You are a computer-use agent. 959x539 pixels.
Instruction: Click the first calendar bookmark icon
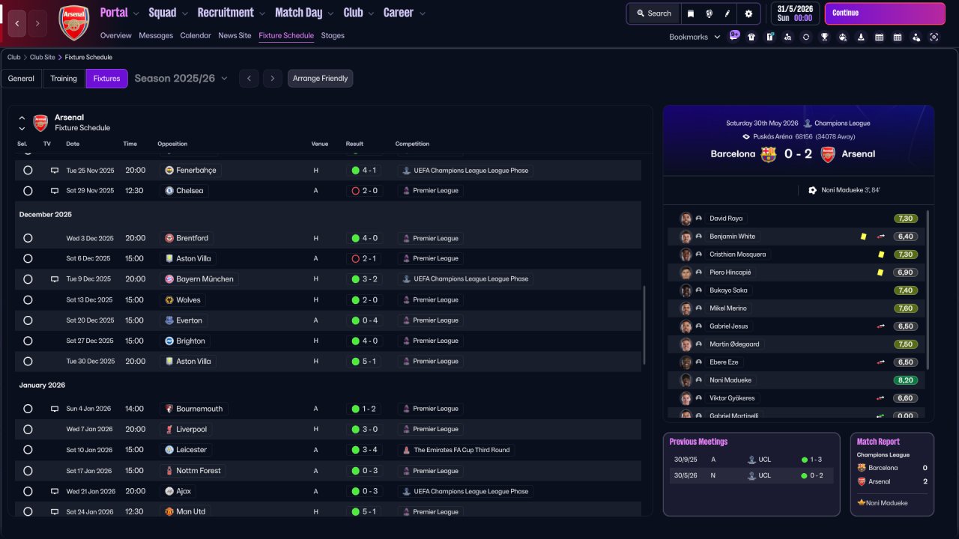(879, 37)
